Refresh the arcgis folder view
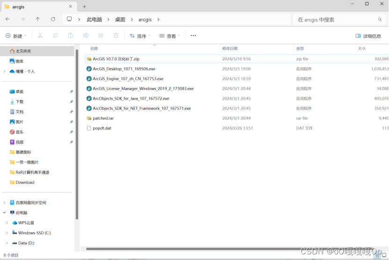Screen dimensions: 389x260 tap(53, 19)
